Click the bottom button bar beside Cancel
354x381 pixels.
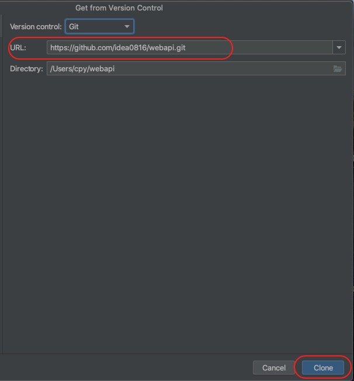tap(126, 368)
